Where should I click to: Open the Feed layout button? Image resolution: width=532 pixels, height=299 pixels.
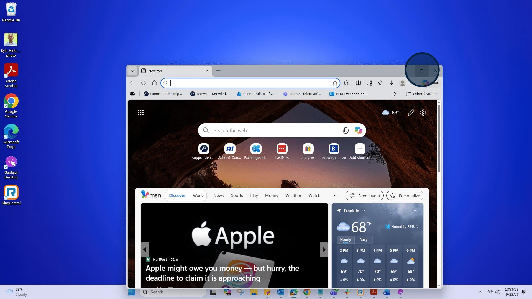[365, 196]
